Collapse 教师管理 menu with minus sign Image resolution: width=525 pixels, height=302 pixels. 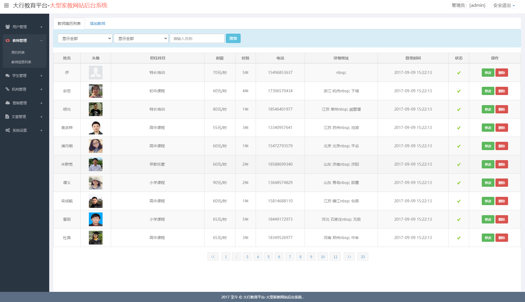click(x=42, y=41)
